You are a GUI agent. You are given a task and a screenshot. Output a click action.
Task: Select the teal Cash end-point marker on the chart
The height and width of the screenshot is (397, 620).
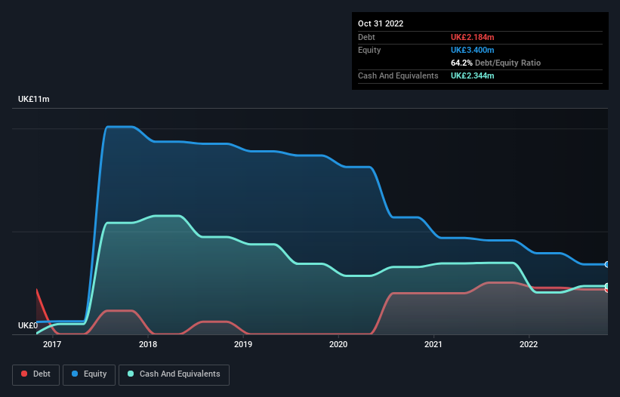[x=607, y=286]
